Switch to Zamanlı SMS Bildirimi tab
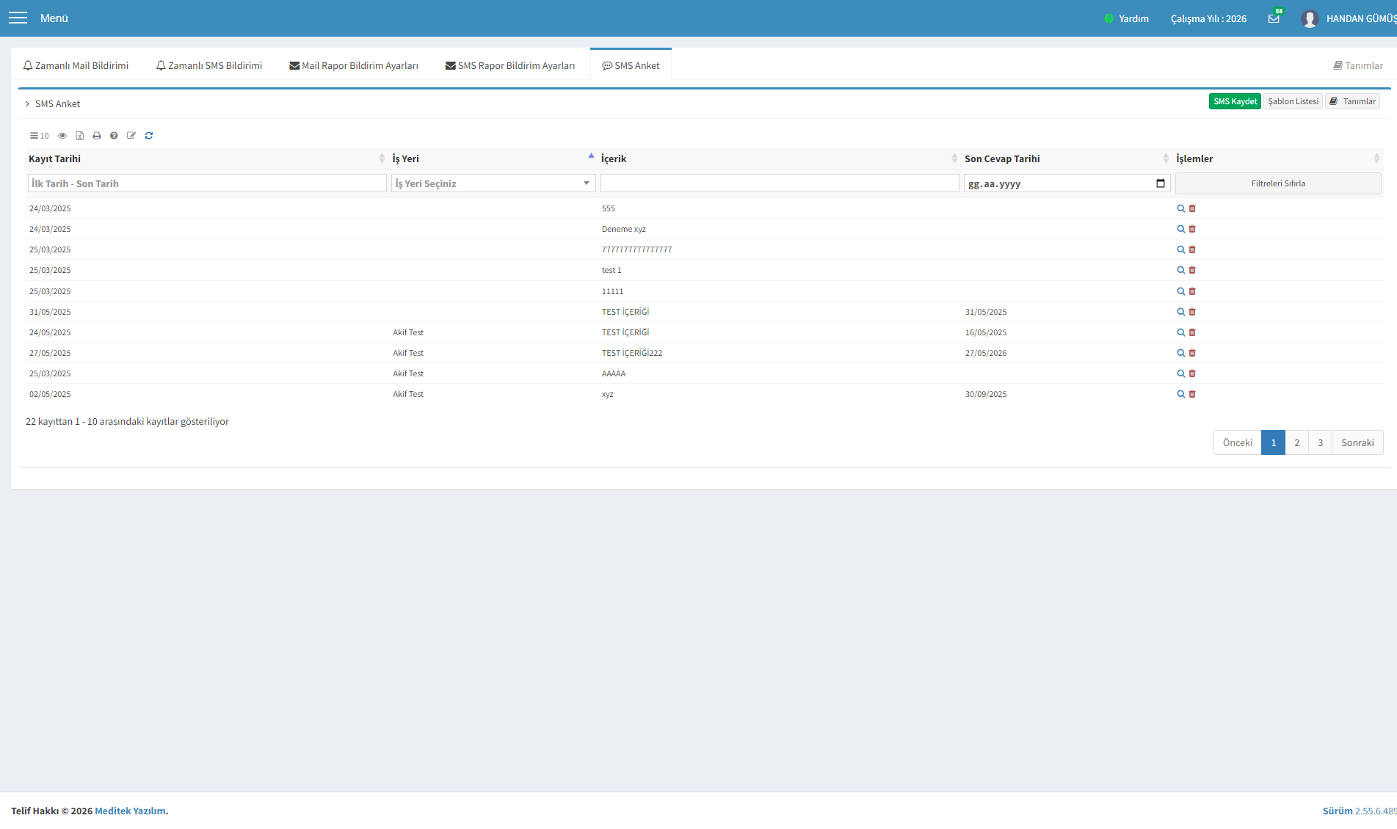Viewport: 1397px width, 829px height. 209,65
